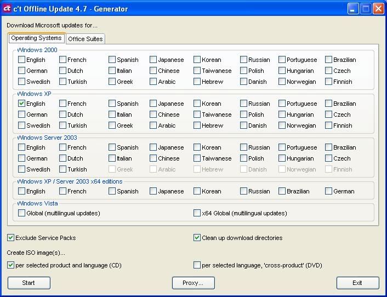Enable Portuguese for Windows 2000
Image resolution: width=387 pixels, height=297 pixels.
click(x=282, y=59)
